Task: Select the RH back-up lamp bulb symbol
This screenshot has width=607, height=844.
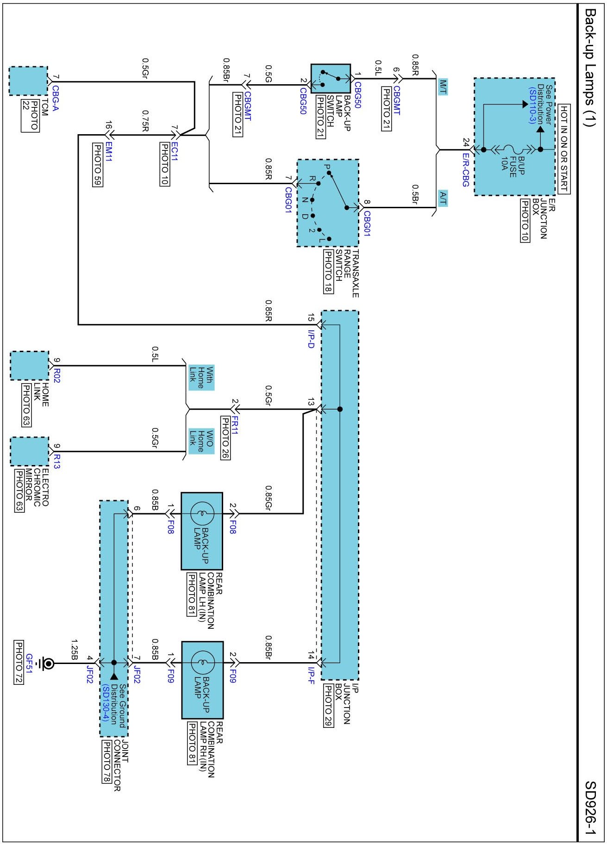Action: (x=202, y=663)
